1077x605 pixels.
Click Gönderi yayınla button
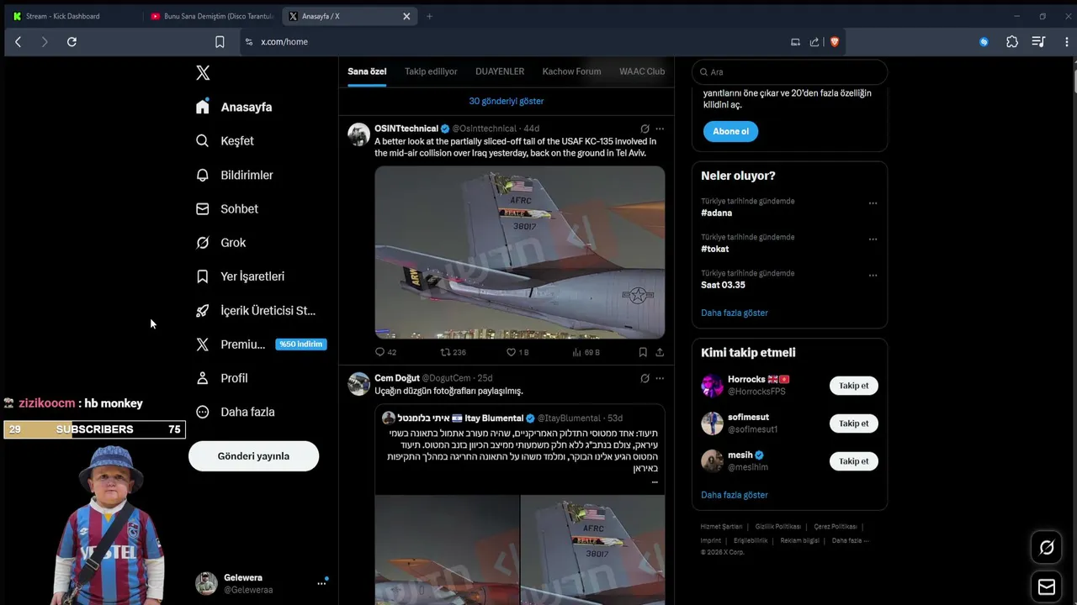[x=253, y=456]
